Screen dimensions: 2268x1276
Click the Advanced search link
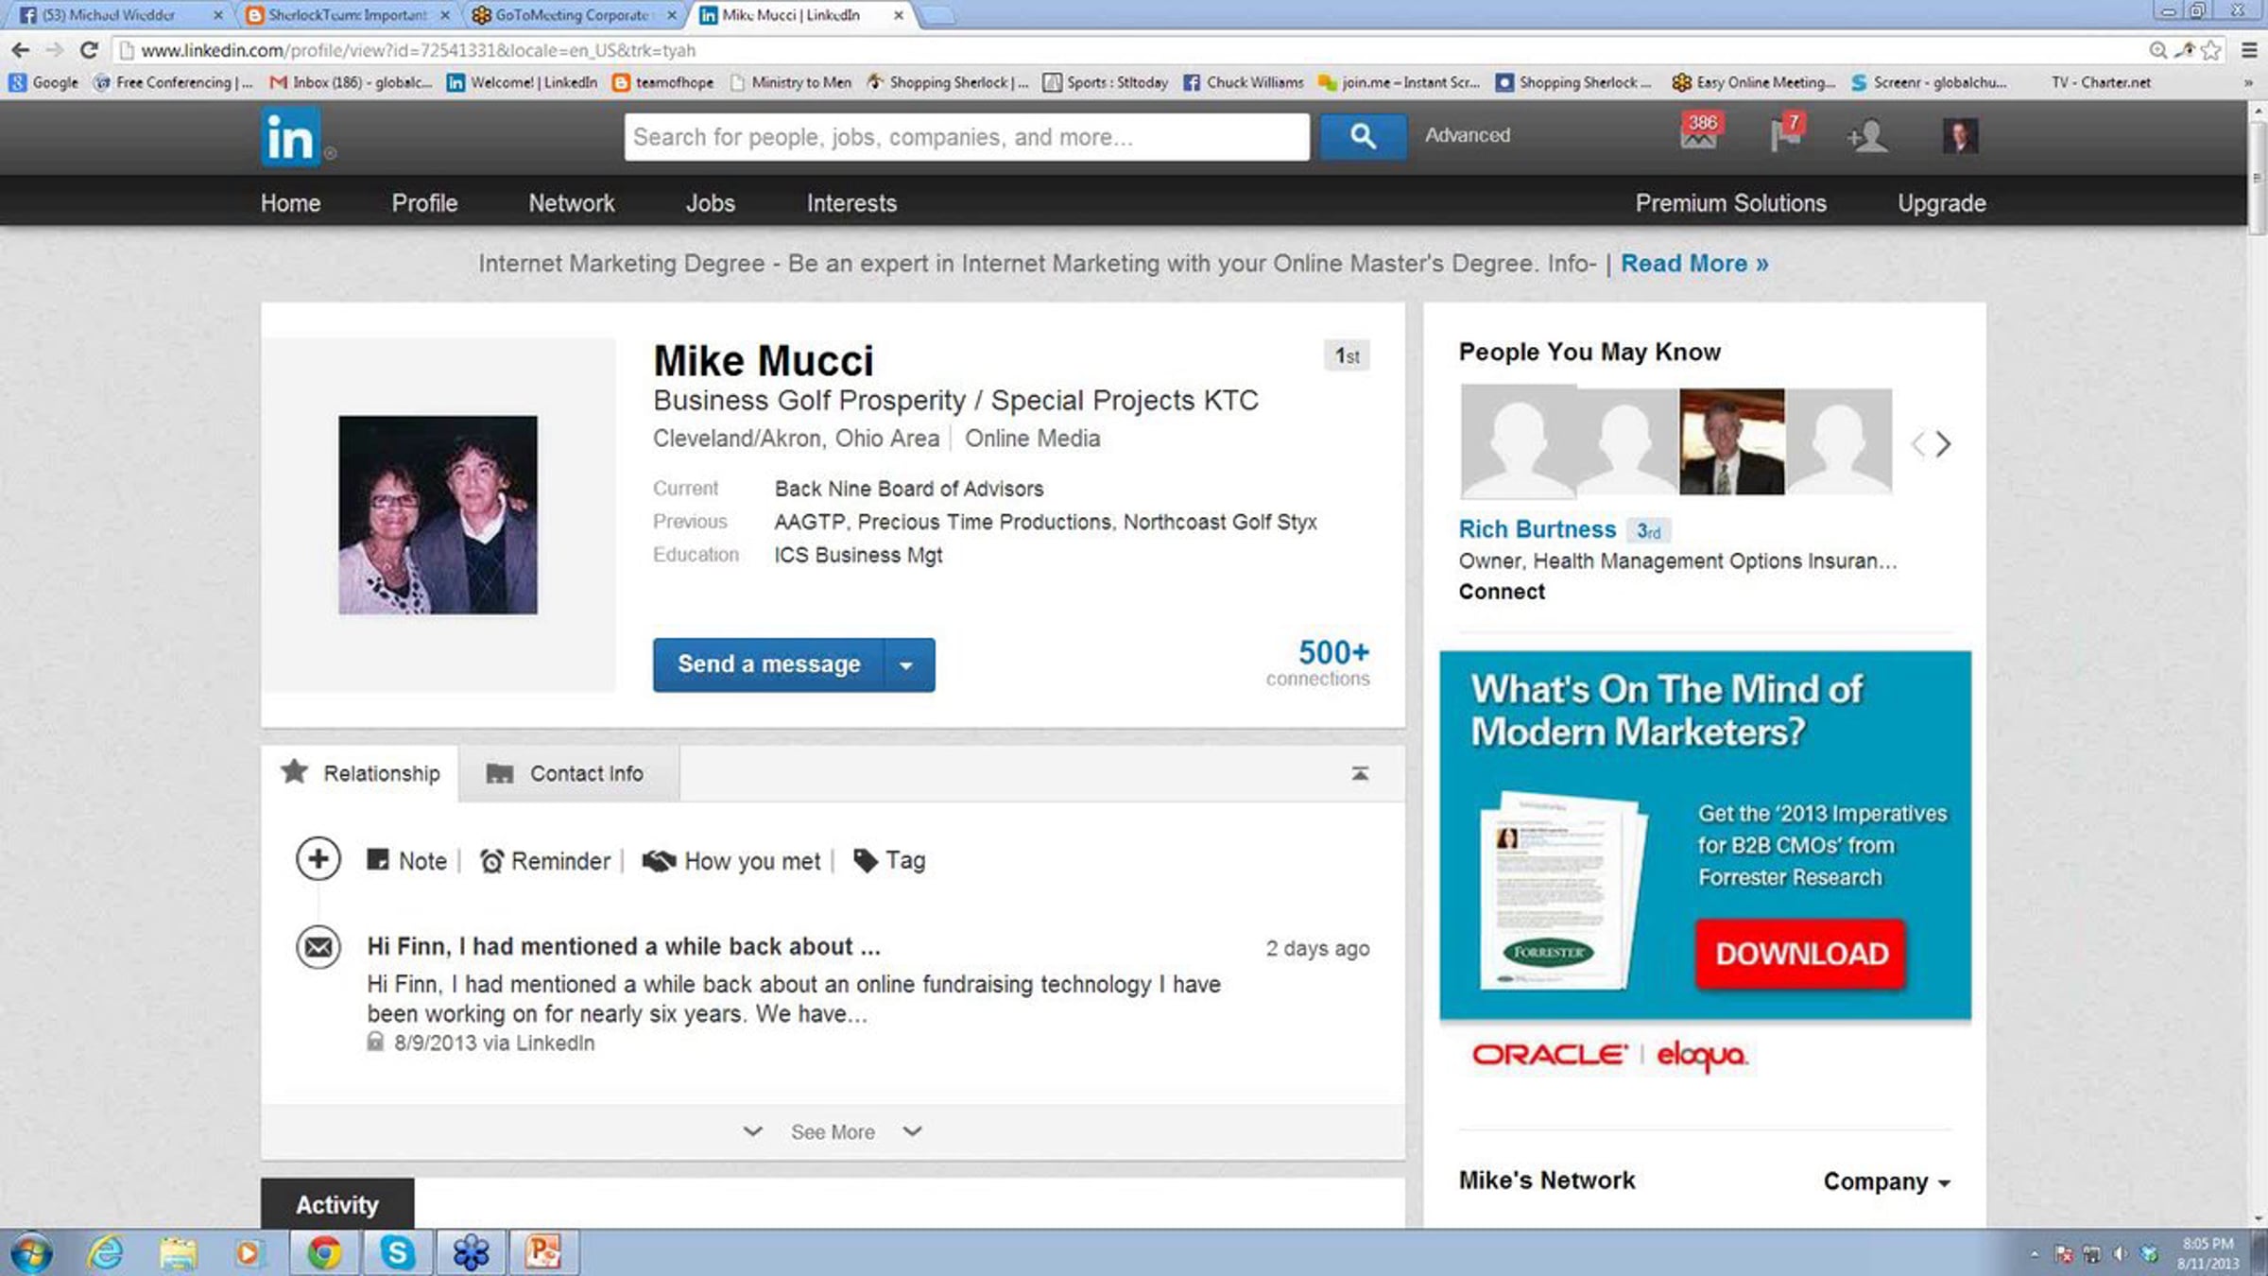click(1467, 135)
